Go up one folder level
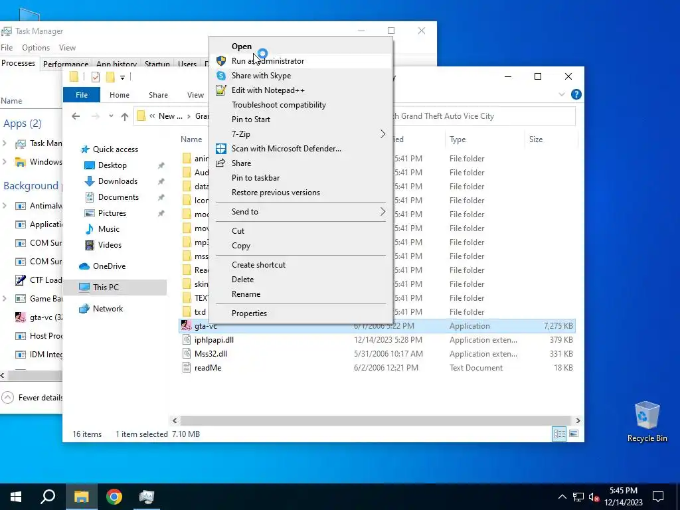The height and width of the screenshot is (510, 680). (124, 116)
